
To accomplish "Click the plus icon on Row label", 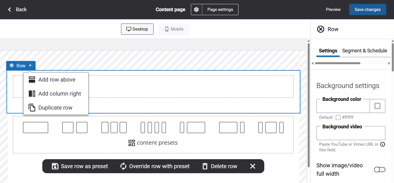I will click(30, 66).
